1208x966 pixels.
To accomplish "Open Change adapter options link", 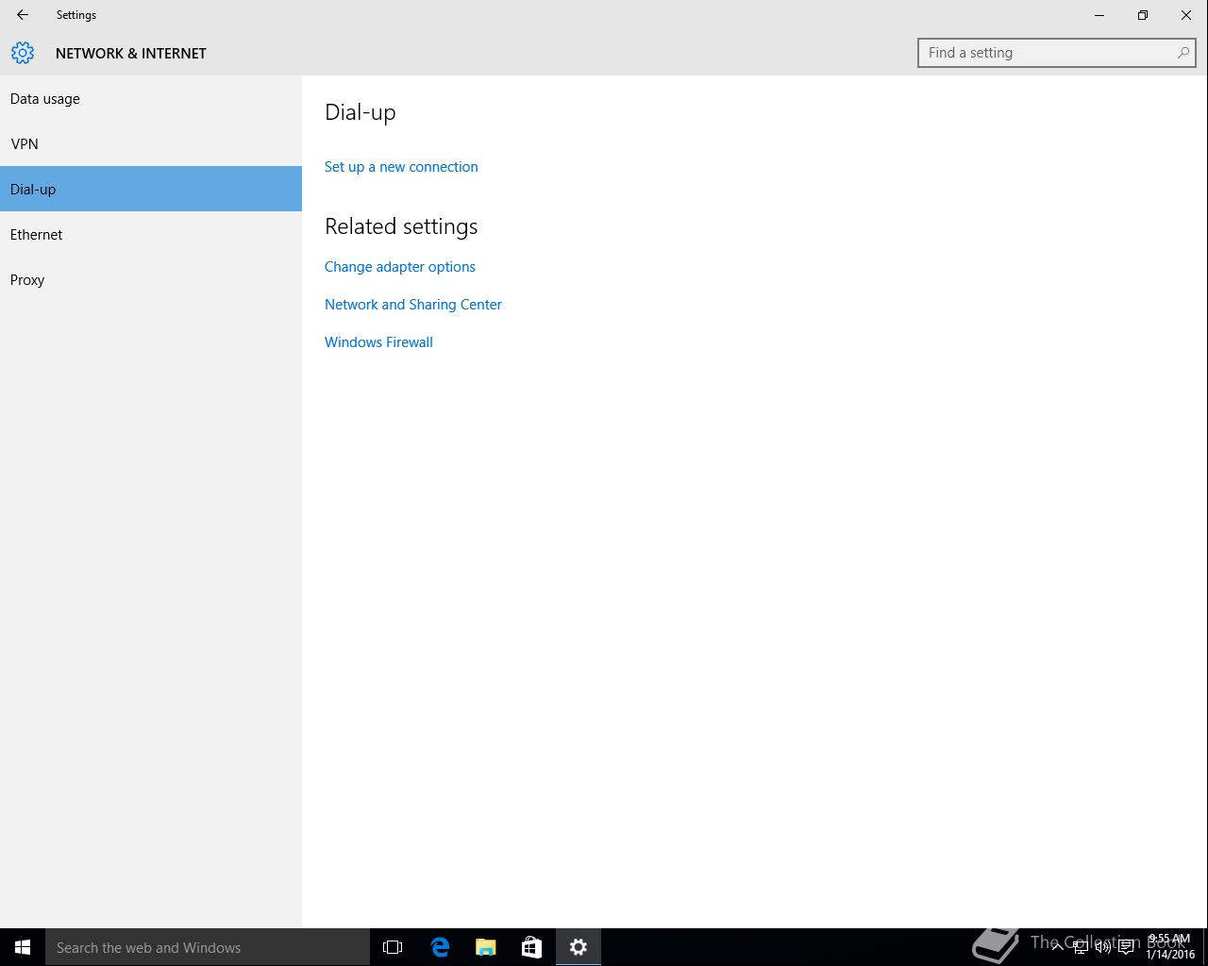I will tap(400, 267).
